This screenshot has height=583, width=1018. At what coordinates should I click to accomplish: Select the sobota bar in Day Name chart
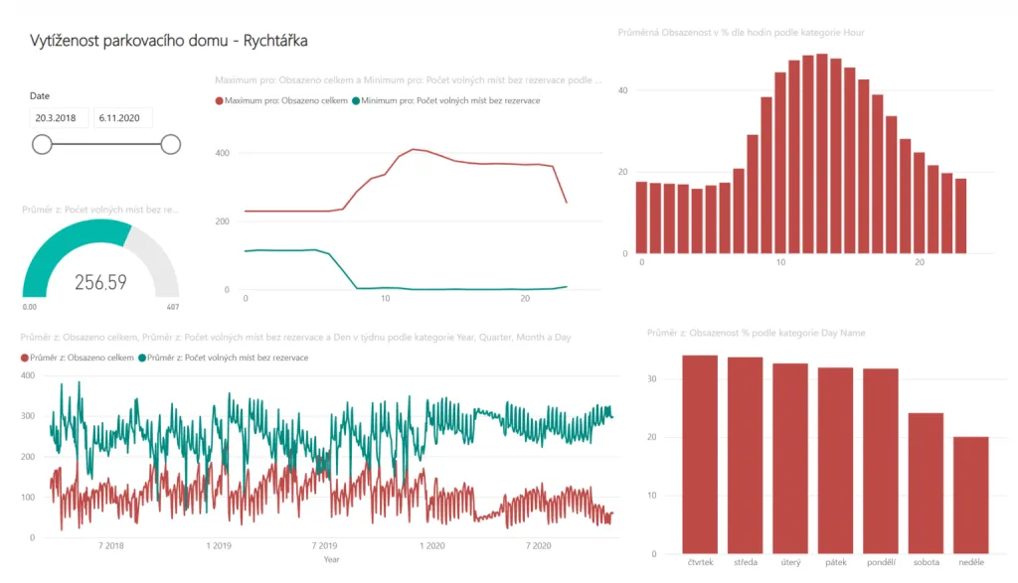(926, 483)
